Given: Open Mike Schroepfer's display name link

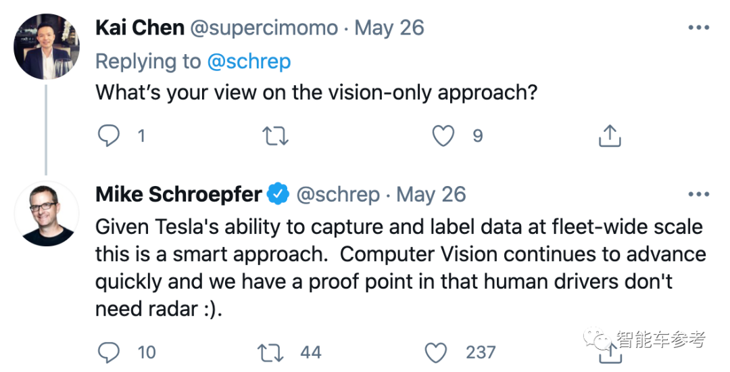Looking at the screenshot, I should [x=178, y=195].
